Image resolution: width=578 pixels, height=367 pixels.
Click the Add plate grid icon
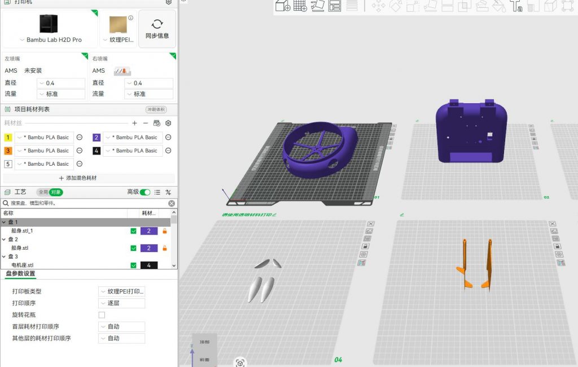300,6
